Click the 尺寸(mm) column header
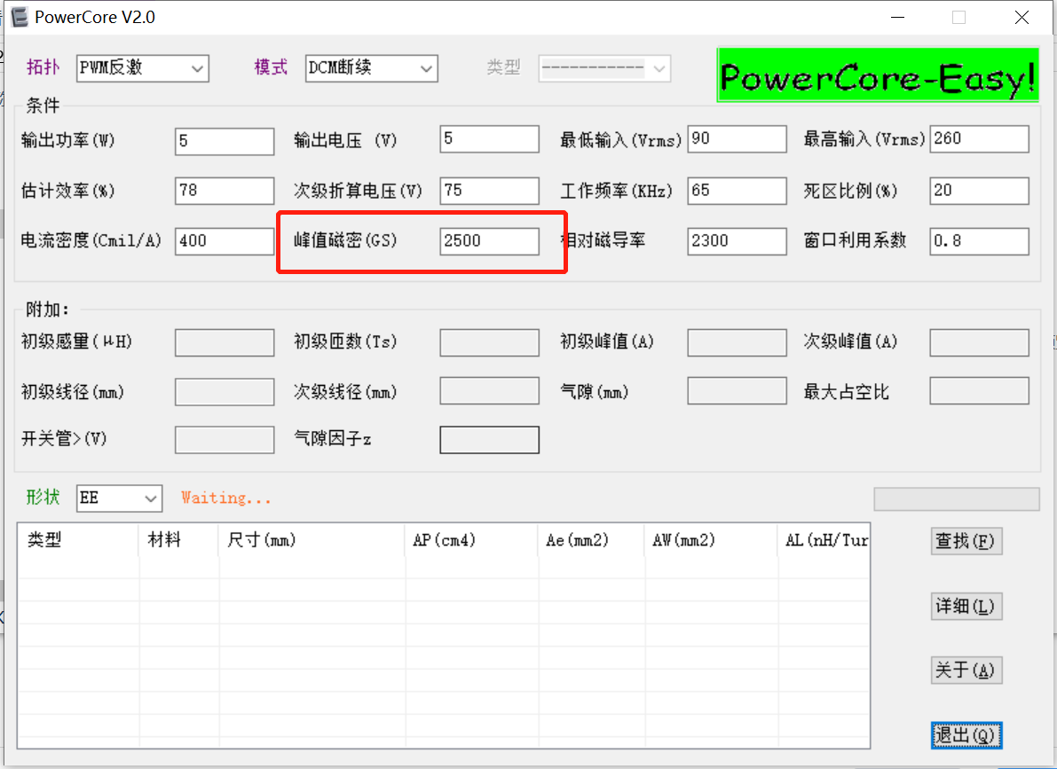Viewport: 1057px width, 769px height. pyautogui.click(x=312, y=540)
